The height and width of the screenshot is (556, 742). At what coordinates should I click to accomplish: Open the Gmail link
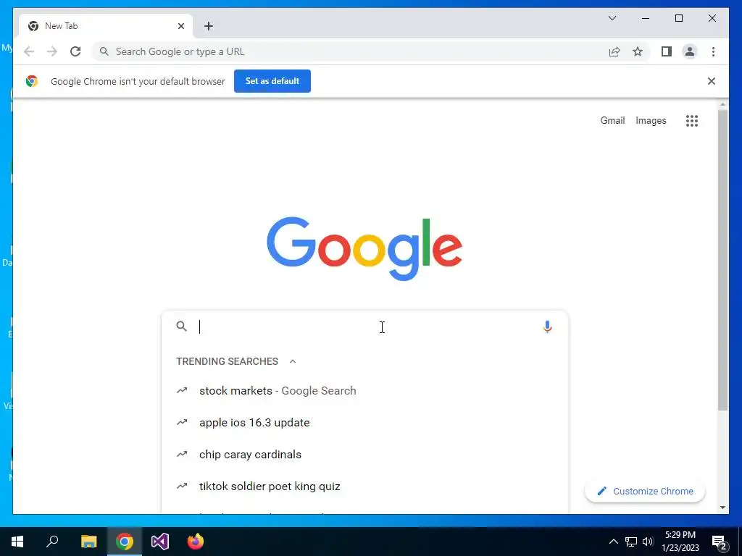612,121
